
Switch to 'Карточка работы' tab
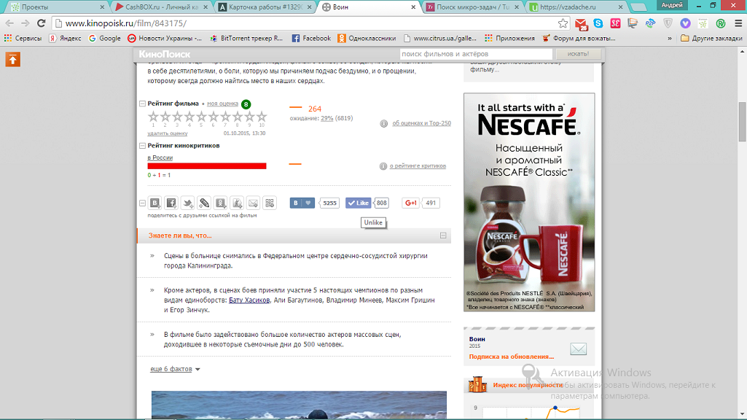265,7
